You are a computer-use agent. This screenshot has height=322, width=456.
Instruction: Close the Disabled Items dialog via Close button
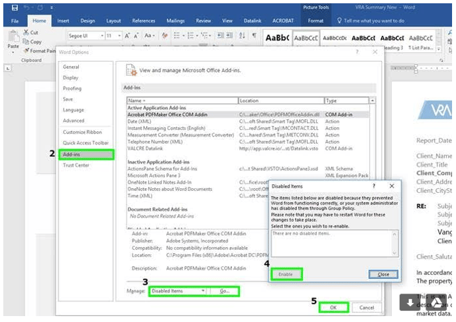[x=383, y=274]
